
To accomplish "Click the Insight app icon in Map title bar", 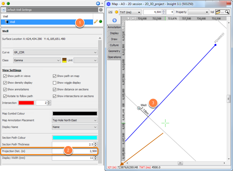I will (x=109, y=4).
